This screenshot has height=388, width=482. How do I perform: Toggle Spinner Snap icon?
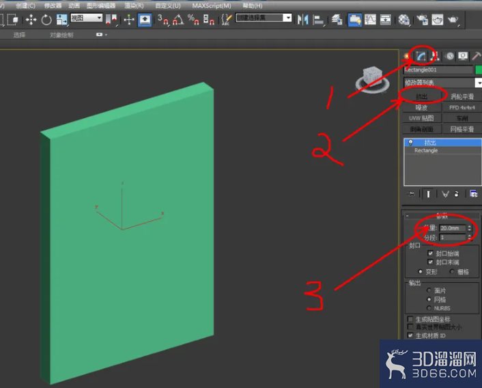tap(209, 20)
